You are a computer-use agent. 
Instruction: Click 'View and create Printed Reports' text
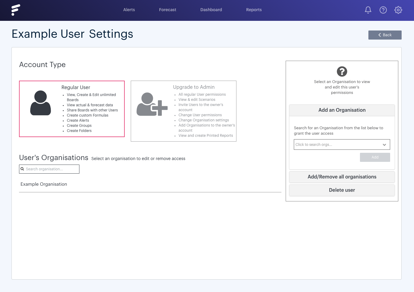click(206, 136)
